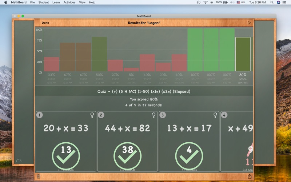Open the Apple menu
291x182 pixels.
tap(5, 2)
